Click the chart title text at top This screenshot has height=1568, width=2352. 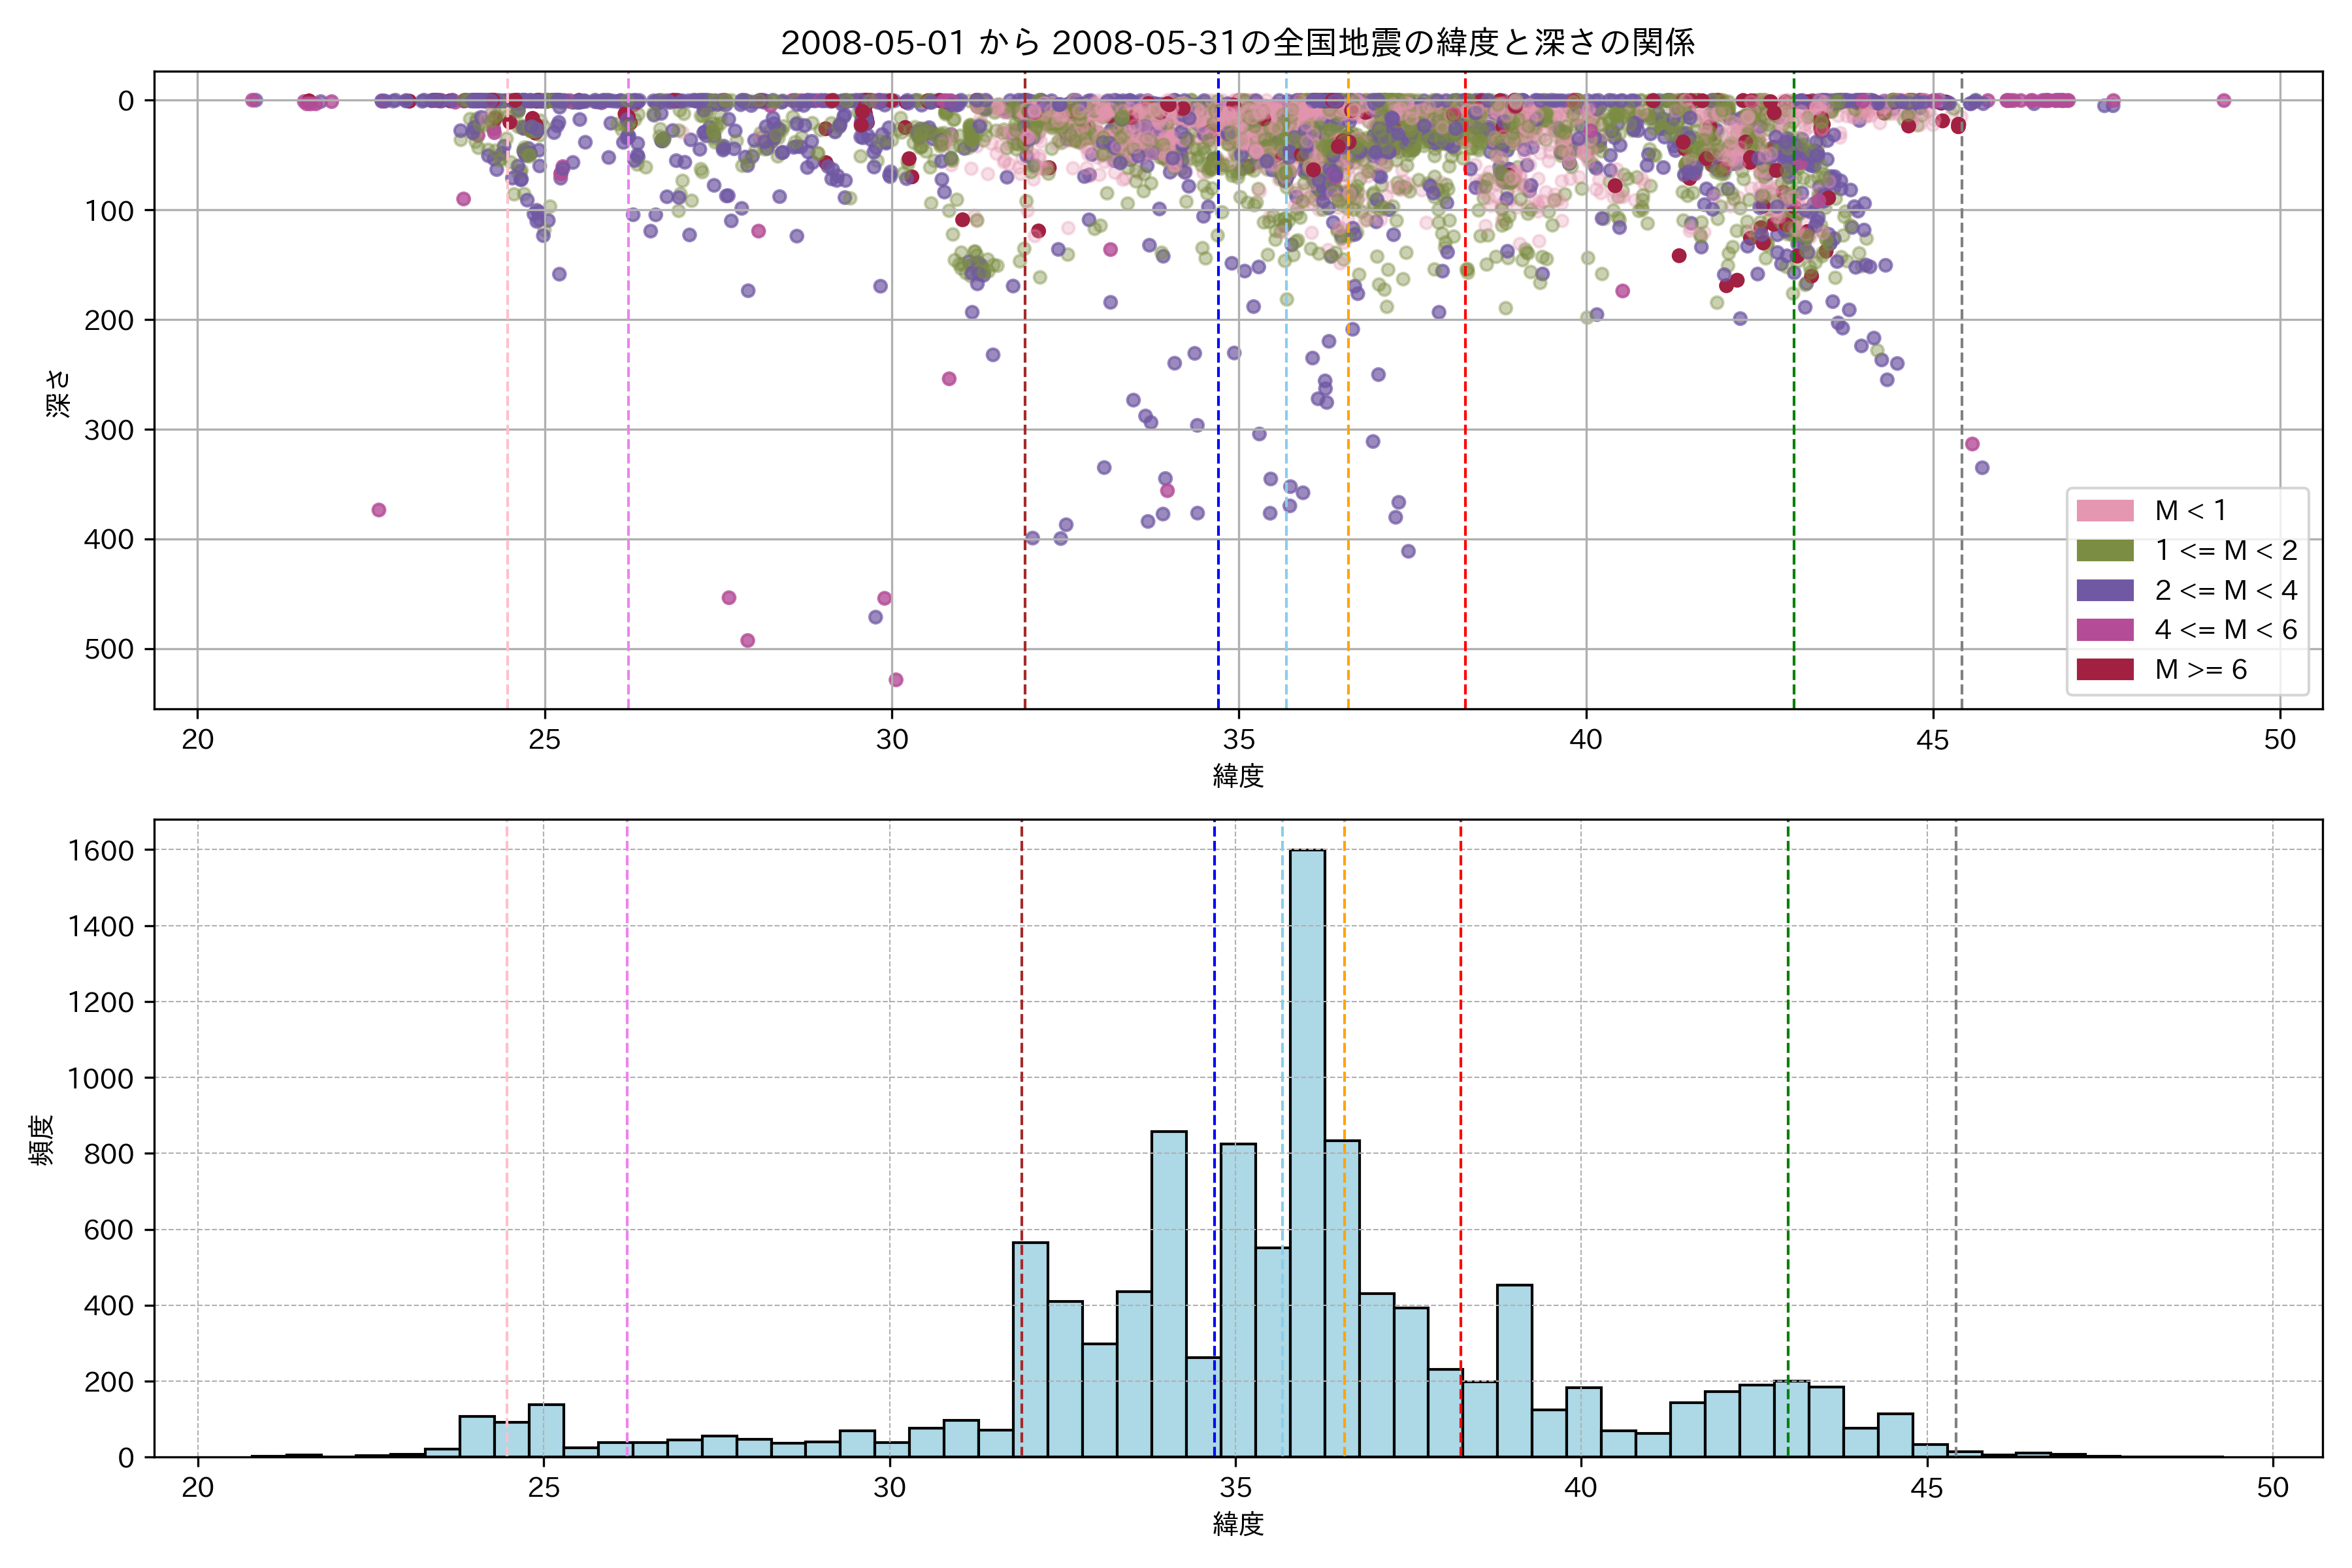click(1237, 43)
